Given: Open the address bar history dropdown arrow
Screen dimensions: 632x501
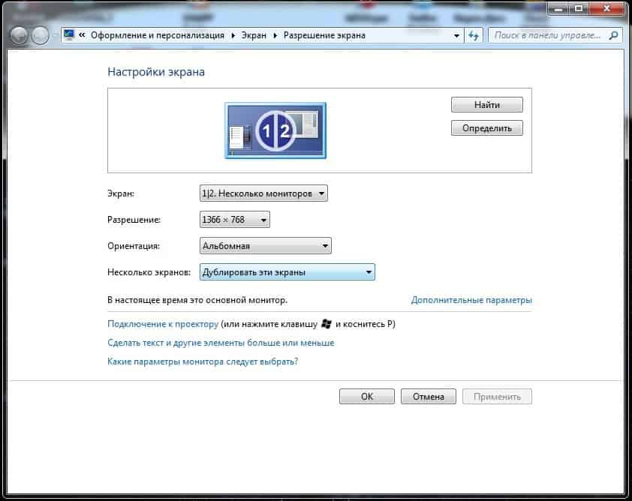Looking at the screenshot, I should (x=456, y=35).
